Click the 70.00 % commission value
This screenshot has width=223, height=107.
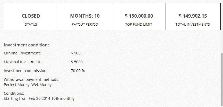(x=78, y=71)
